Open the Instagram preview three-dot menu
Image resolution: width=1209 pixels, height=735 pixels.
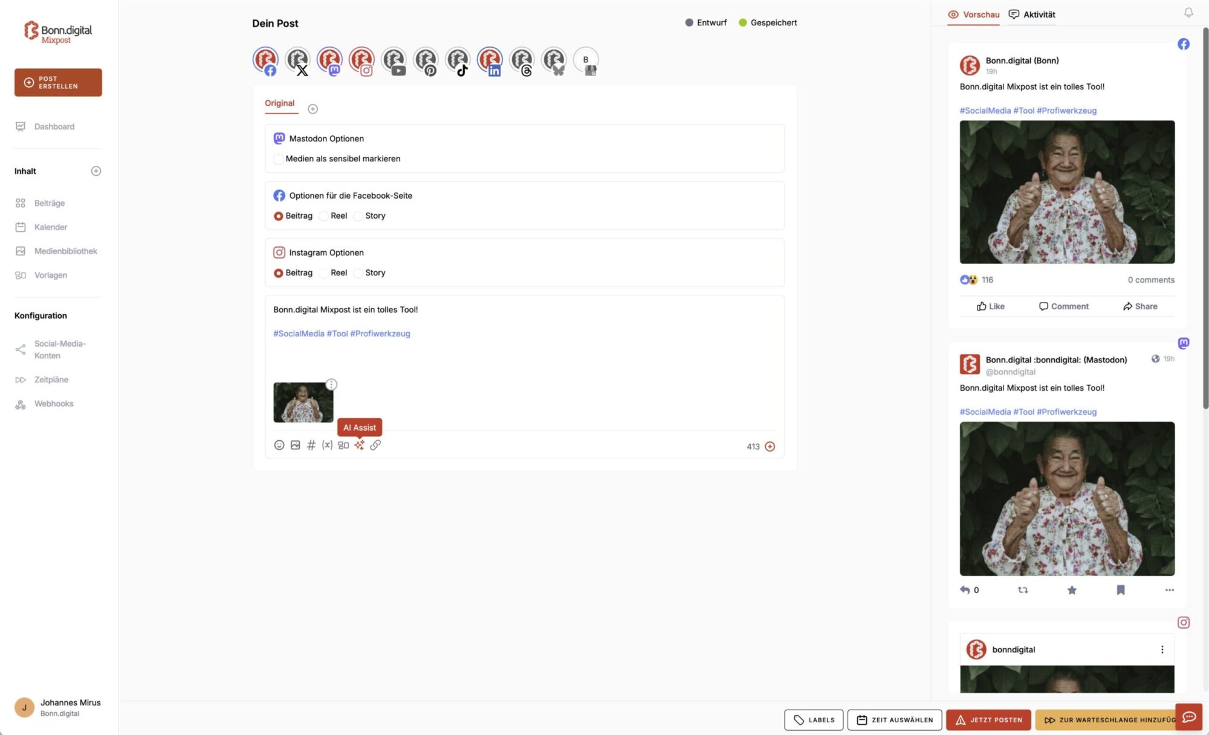click(x=1162, y=649)
